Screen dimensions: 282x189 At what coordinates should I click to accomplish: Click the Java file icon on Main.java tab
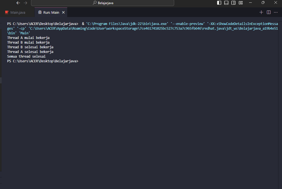click(7, 12)
